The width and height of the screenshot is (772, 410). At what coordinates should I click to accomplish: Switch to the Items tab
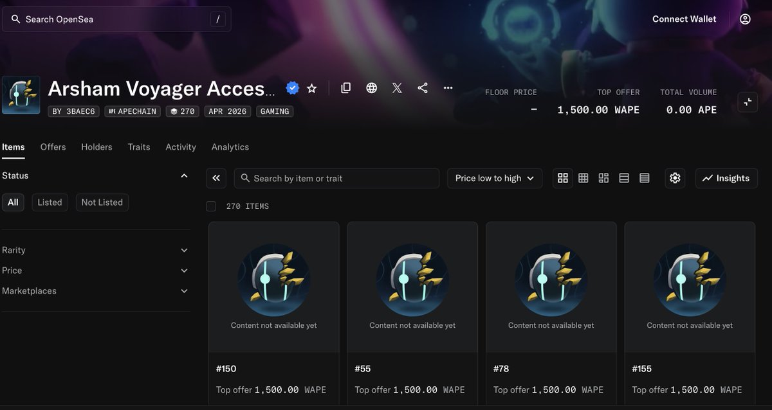pos(14,147)
